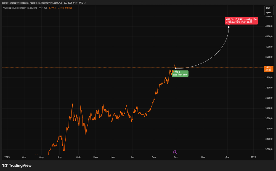Click the apoz text under USD
The width and height of the screenshot is (276, 171).
click(268, 12)
